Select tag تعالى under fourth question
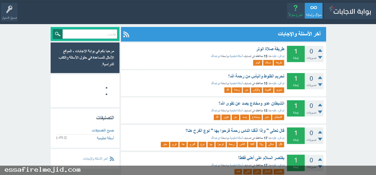 (271, 145)
